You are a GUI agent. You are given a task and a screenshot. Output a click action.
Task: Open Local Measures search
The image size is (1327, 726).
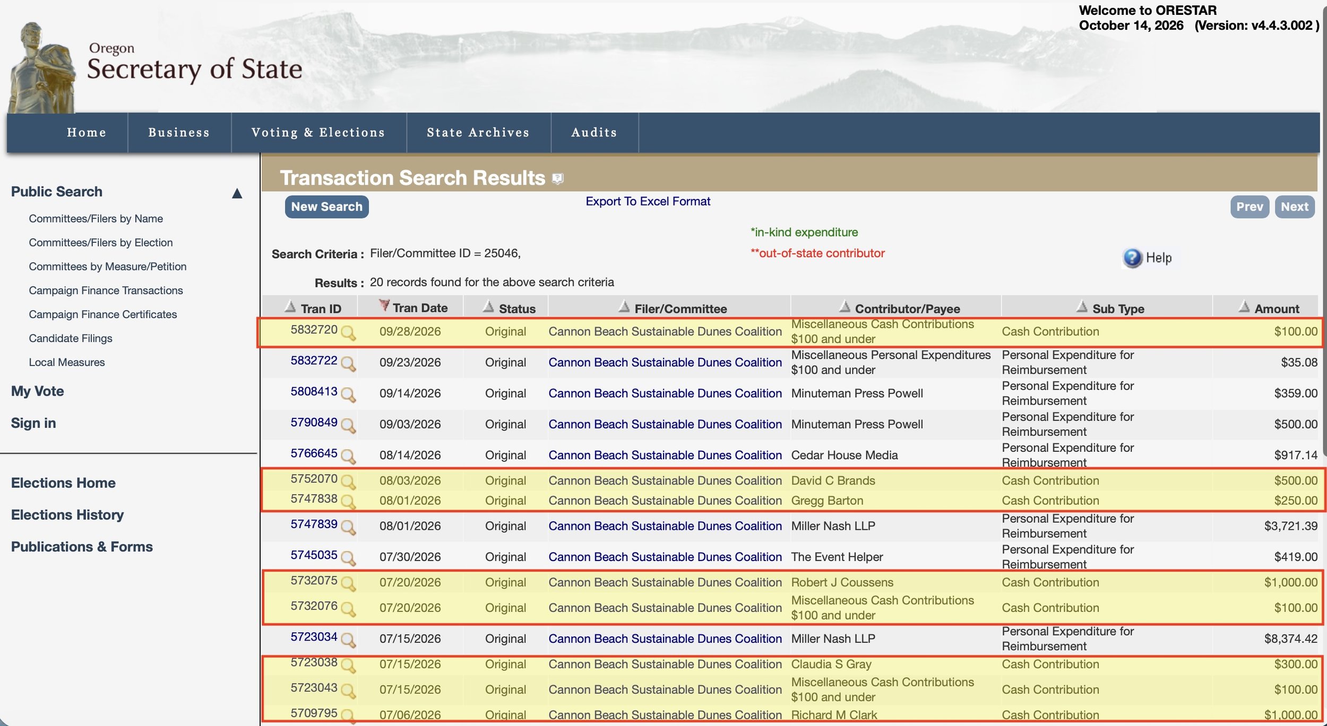67,362
